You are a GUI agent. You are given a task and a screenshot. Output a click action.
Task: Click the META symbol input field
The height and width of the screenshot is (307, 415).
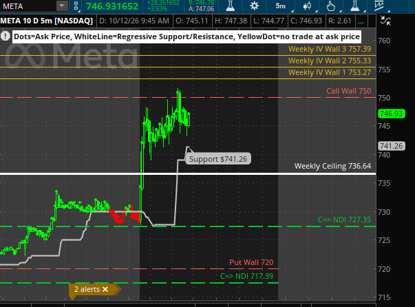point(28,6)
